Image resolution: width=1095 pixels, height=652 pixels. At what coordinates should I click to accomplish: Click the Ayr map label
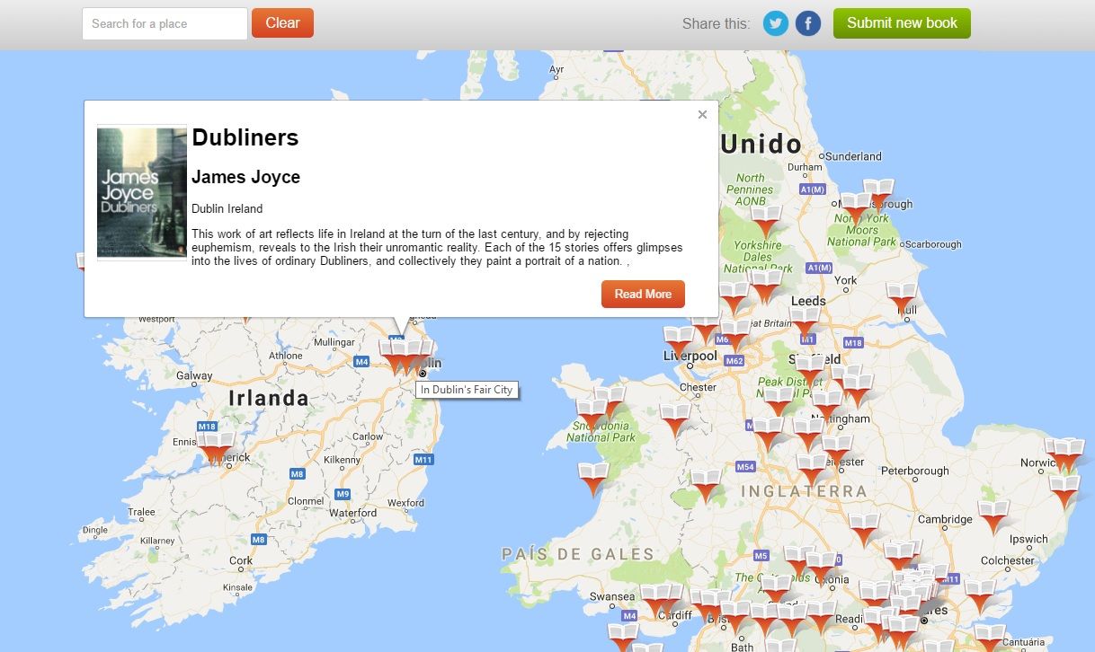[x=556, y=69]
